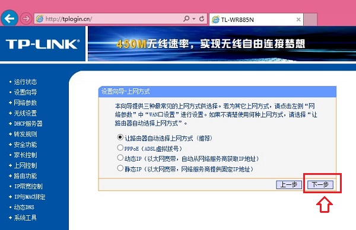356x230 pixels.
Task: Click the magnifier search icon in address bar
Action: point(186,18)
